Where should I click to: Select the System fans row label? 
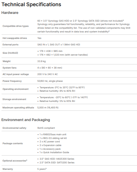pos(10,68)
